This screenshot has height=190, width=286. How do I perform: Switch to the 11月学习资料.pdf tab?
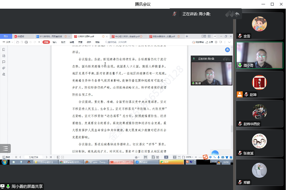point(88,36)
